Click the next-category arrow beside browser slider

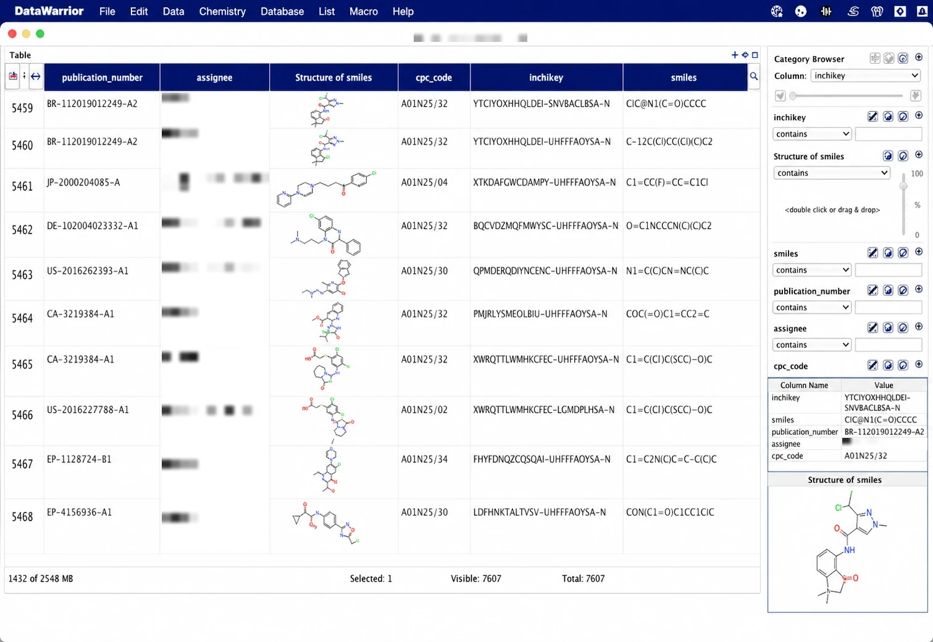(x=916, y=96)
